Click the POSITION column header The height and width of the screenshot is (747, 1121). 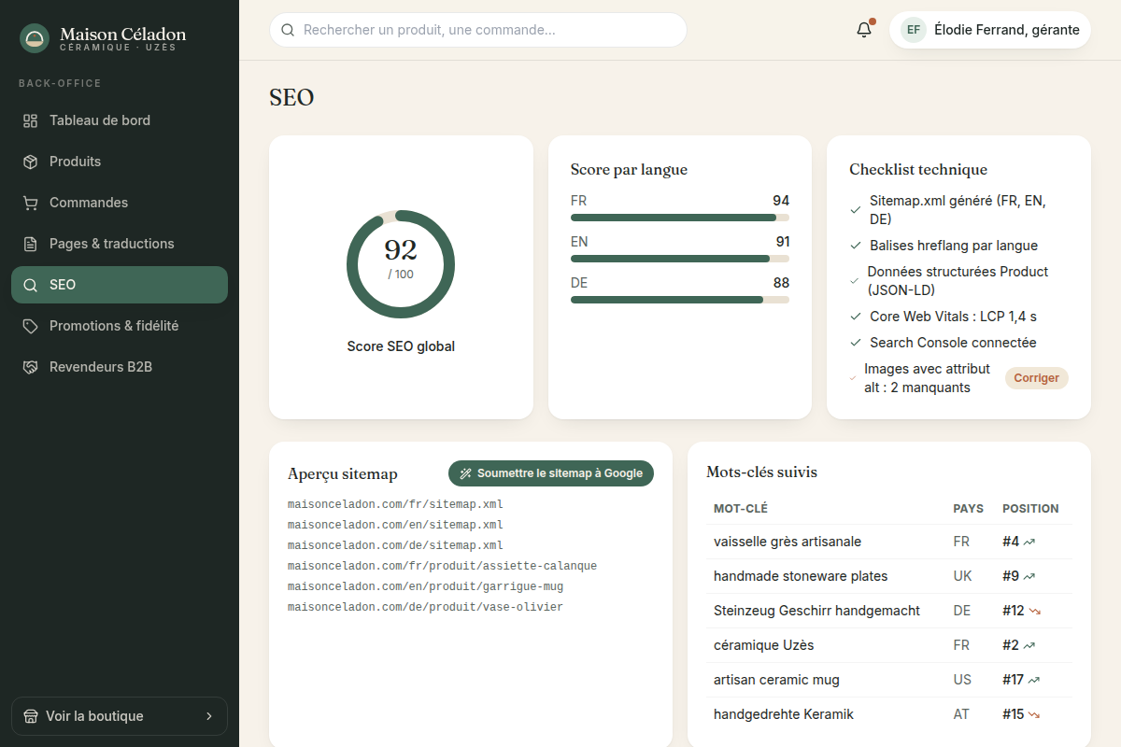1030,509
